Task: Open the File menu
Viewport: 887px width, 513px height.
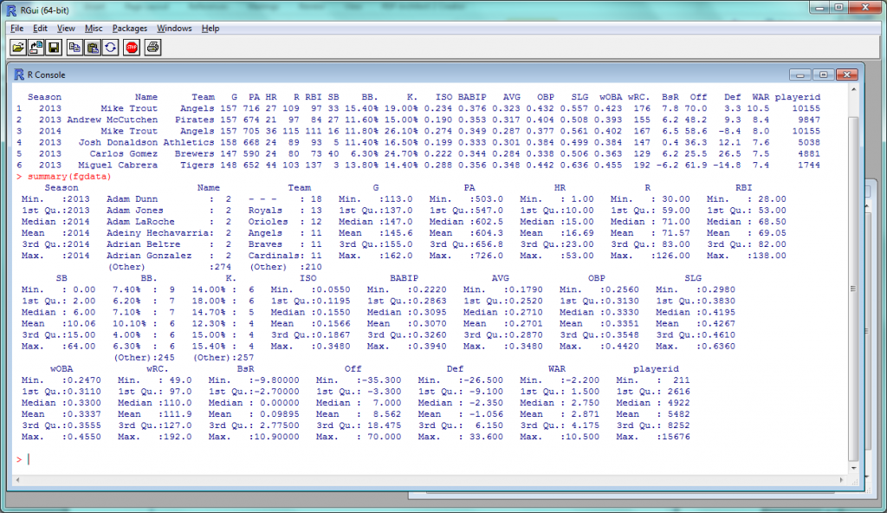Action: click(16, 28)
